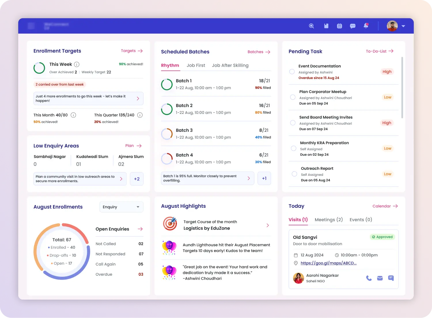This screenshot has width=432, height=318.
Task: Click the bookmark icon in header
Action: click(x=326, y=26)
